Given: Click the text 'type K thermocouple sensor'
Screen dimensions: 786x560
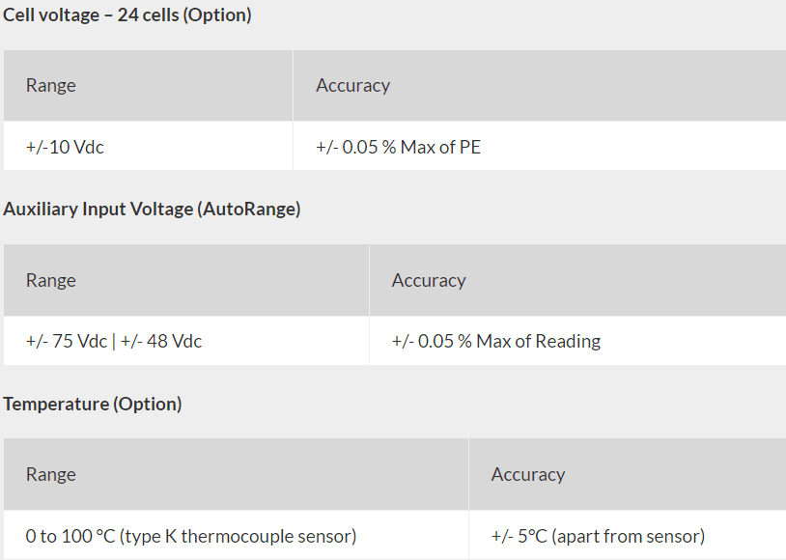Looking at the screenshot, I should click(239, 537).
